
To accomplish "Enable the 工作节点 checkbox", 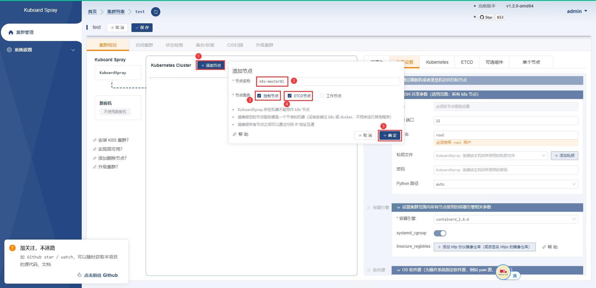I will pyautogui.click(x=322, y=96).
